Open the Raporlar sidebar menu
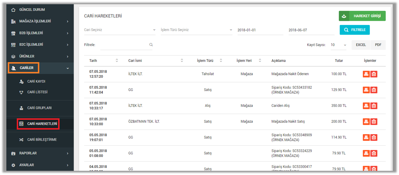 click(x=39, y=154)
